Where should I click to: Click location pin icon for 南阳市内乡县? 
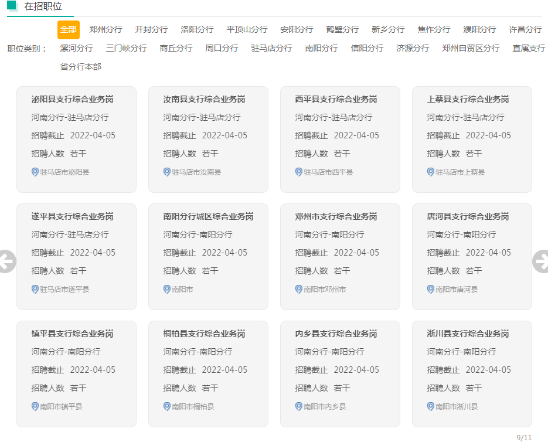[299, 406]
